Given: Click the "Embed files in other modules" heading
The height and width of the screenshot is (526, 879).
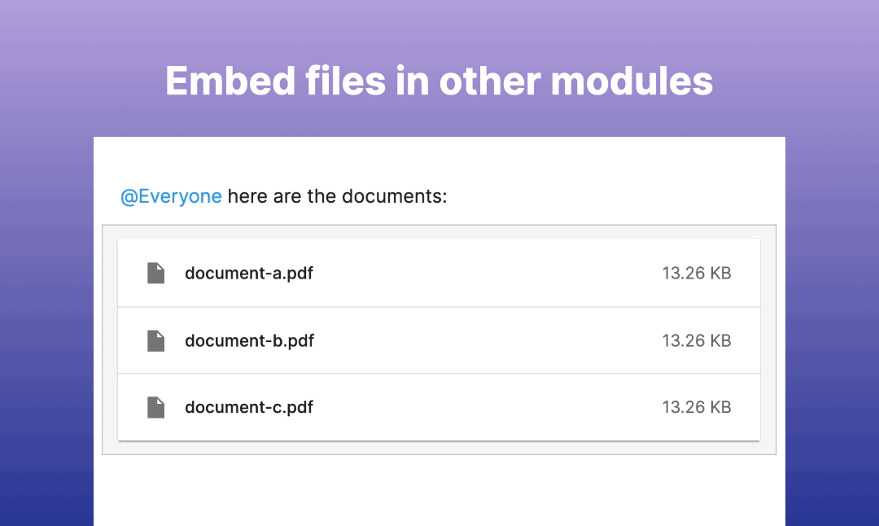Looking at the screenshot, I should [x=439, y=81].
